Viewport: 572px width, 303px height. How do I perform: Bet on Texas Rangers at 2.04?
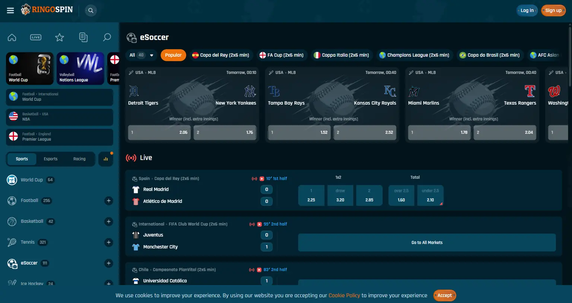[x=505, y=133]
